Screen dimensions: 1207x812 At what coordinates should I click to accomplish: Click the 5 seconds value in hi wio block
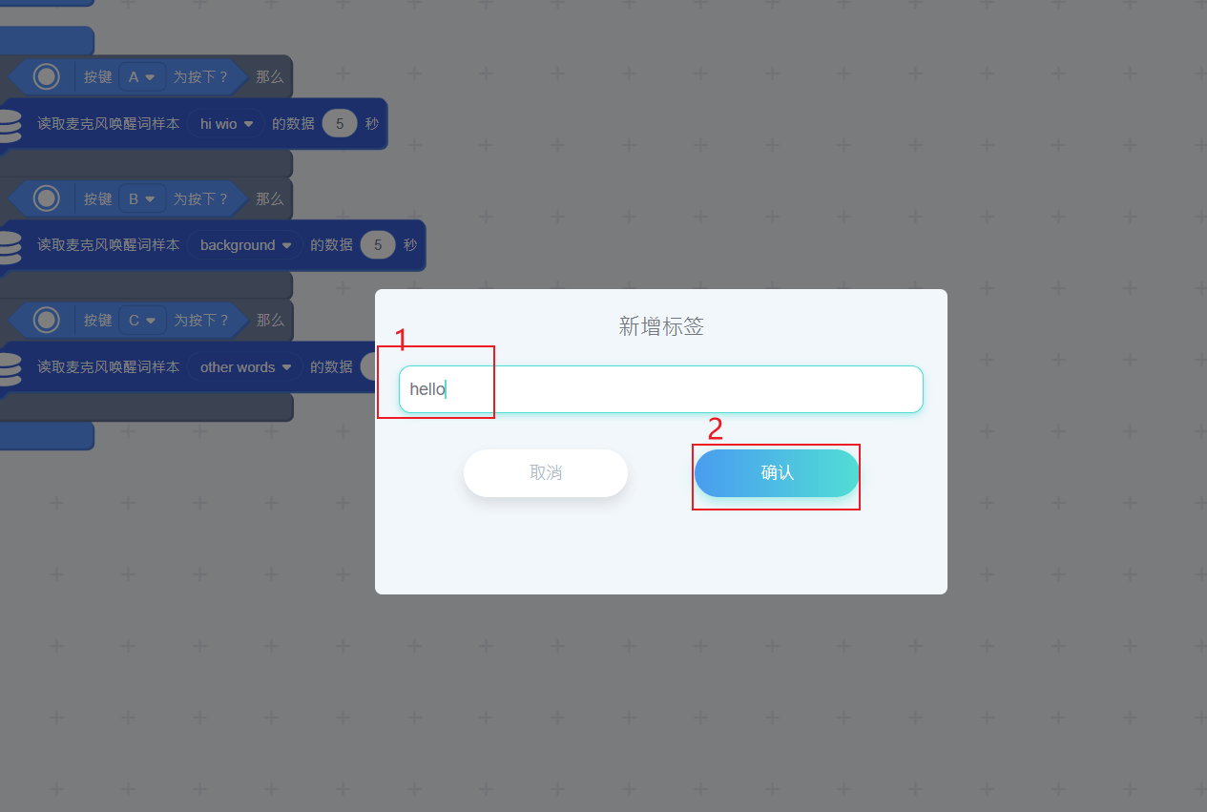[x=340, y=123]
